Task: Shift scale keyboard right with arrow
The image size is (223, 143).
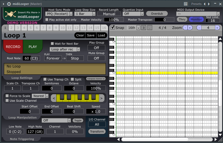Action: tap(102, 98)
